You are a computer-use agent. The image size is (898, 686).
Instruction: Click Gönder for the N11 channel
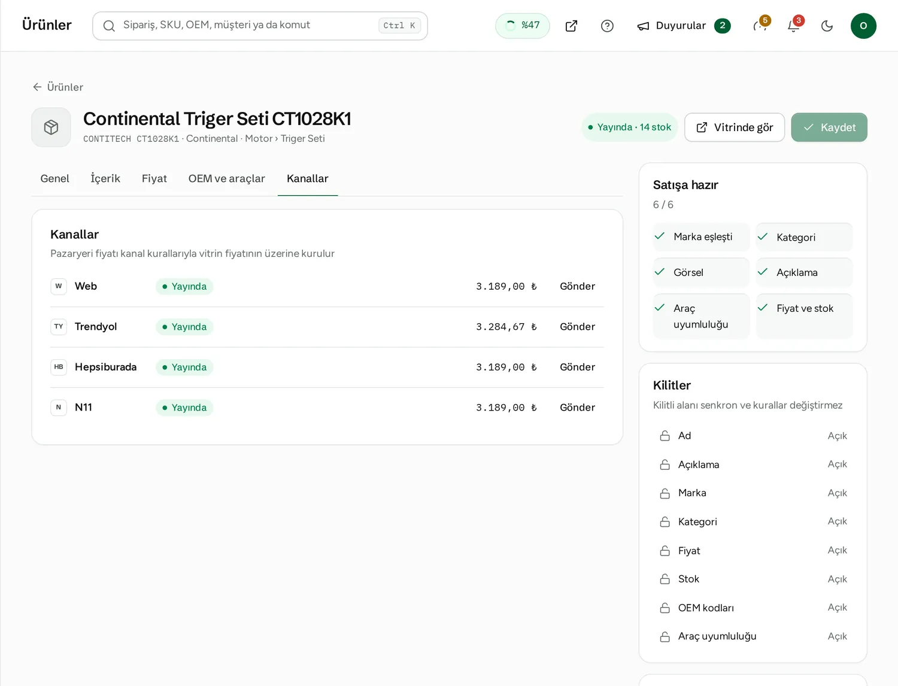click(x=577, y=408)
